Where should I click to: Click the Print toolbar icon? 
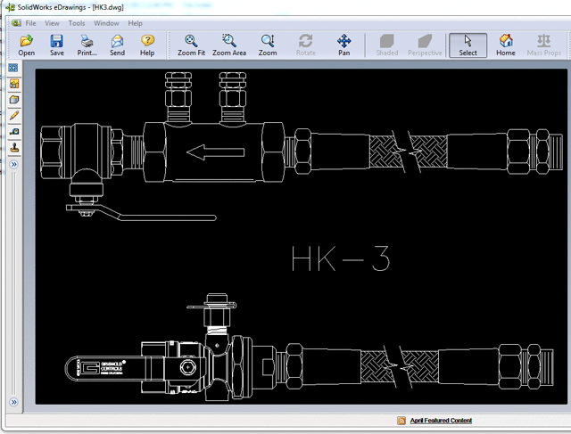click(87, 45)
